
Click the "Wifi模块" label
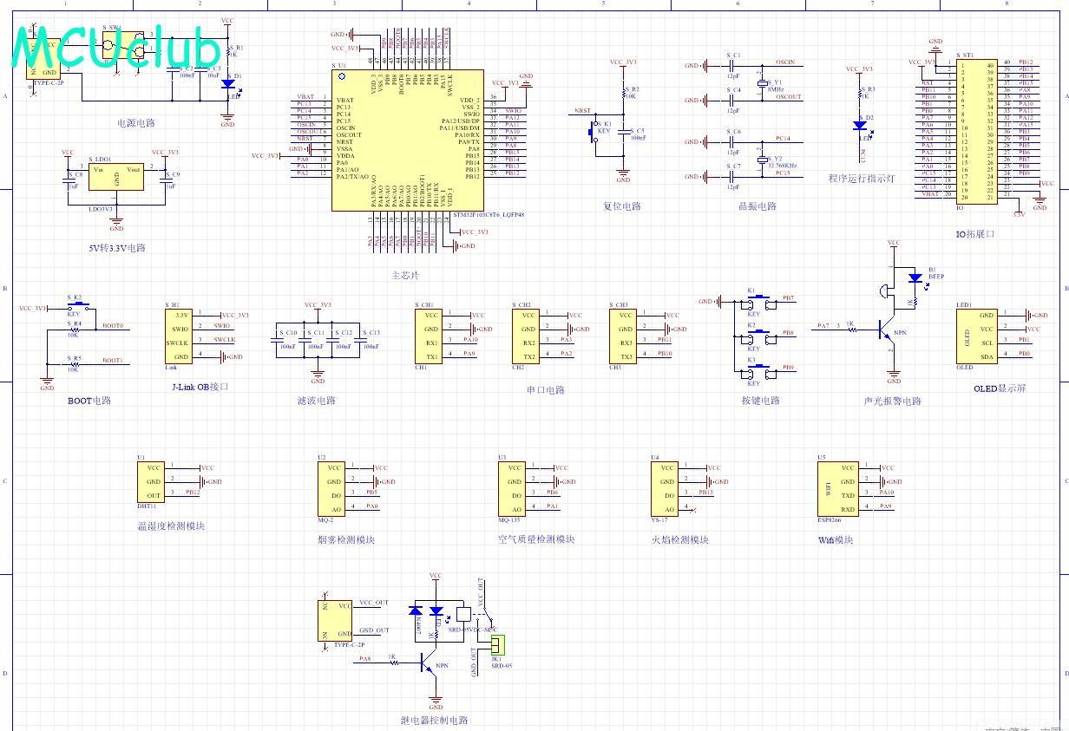click(x=836, y=539)
